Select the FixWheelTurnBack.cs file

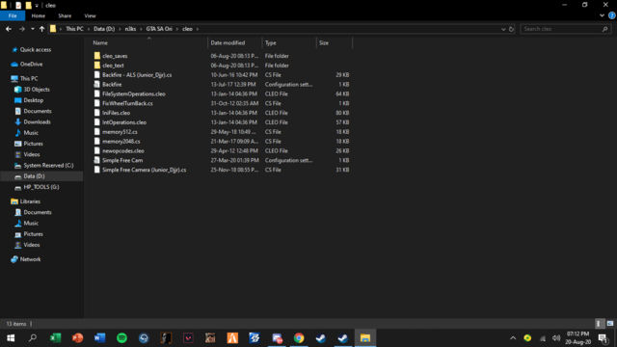click(127, 103)
